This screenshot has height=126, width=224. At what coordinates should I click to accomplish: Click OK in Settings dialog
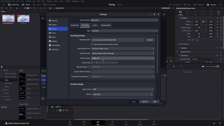(x=155, y=101)
